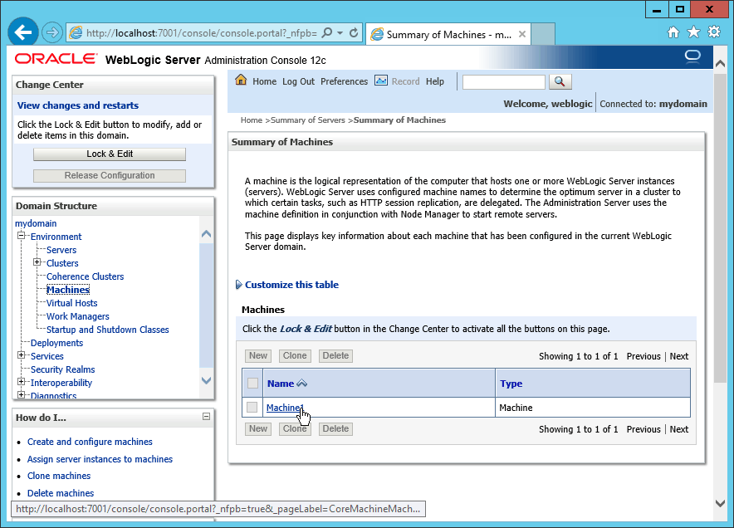Click the console search text field
Viewport: 734px width, 528px height.
point(503,81)
